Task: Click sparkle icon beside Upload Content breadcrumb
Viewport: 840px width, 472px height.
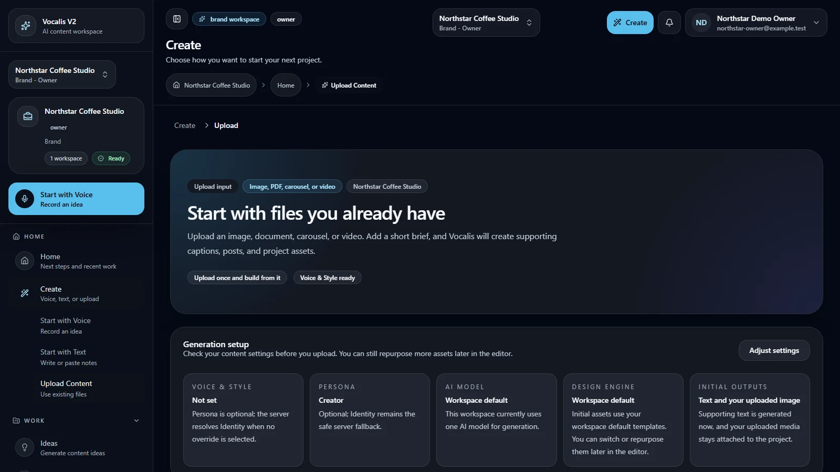Action: click(325, 85)
